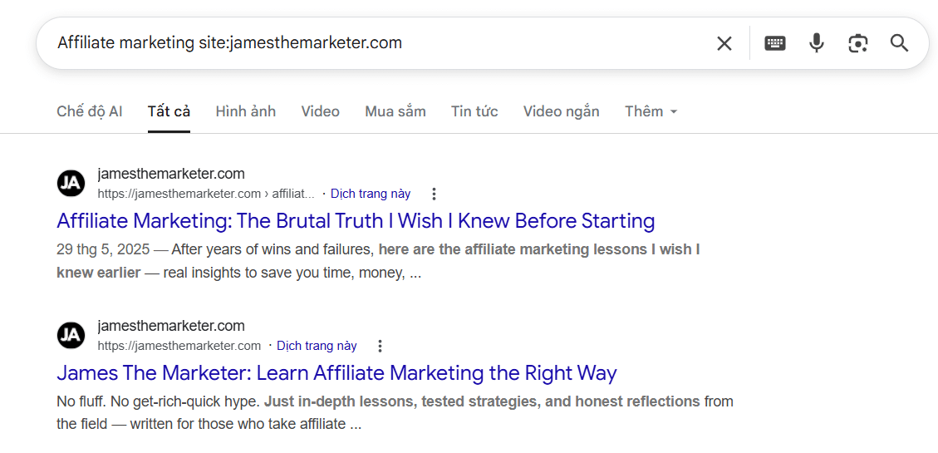The image size is (938, 453).
Task: Click "Dịch trang này" for first result
Action: pyautogui.click(x=371, y=194)
